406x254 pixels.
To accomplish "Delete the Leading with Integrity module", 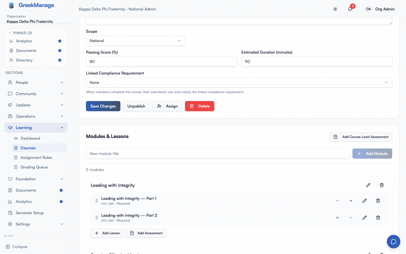I will 382,185.
